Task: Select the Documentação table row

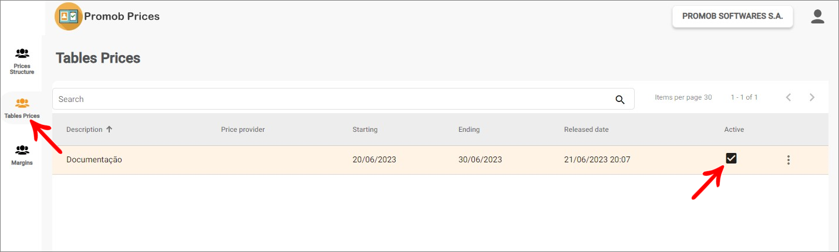Action: [x=440, y=160]
